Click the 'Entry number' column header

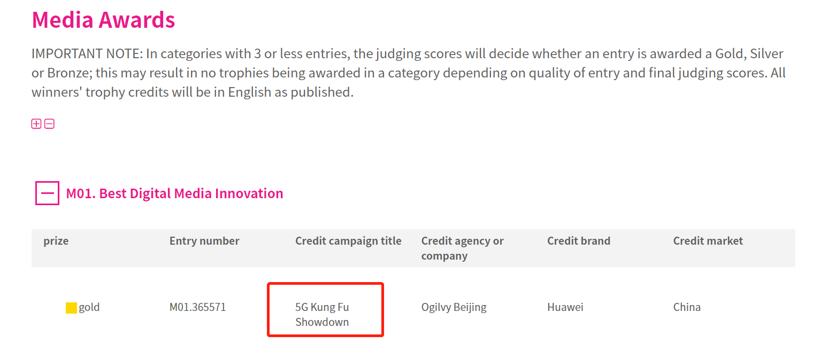tap(204, 241)
